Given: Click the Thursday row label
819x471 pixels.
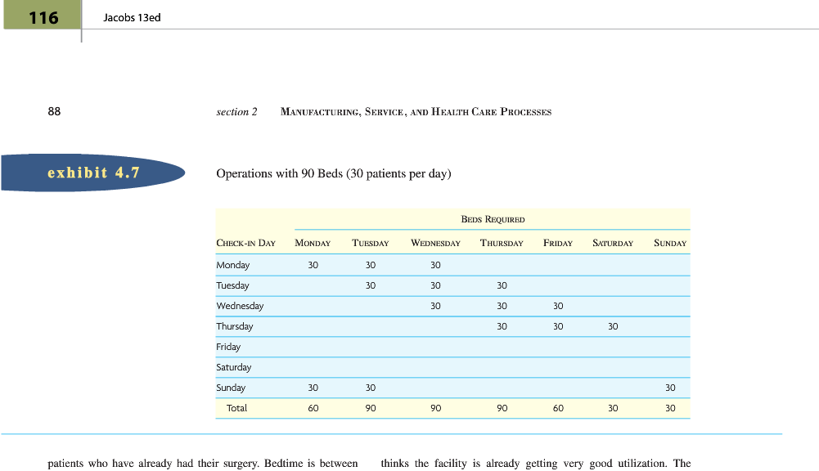Looking at the screenshot, I should 235,326.
